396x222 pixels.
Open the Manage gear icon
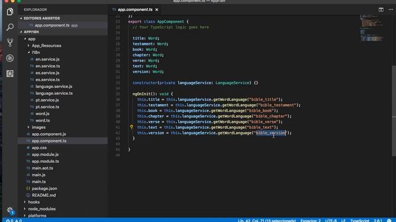point(10,210)
